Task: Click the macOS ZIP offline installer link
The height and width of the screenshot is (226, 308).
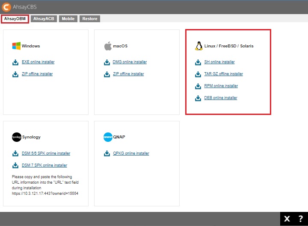Action: (128, 74)
